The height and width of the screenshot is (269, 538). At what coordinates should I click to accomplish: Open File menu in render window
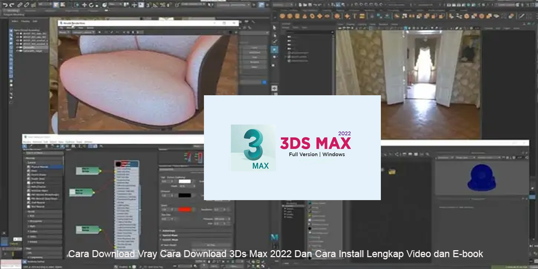(x=61, y=28)
